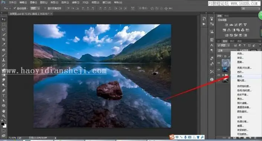Open the Paragraph panel icon
Viewport: 262px width, 141px height.
212,50
